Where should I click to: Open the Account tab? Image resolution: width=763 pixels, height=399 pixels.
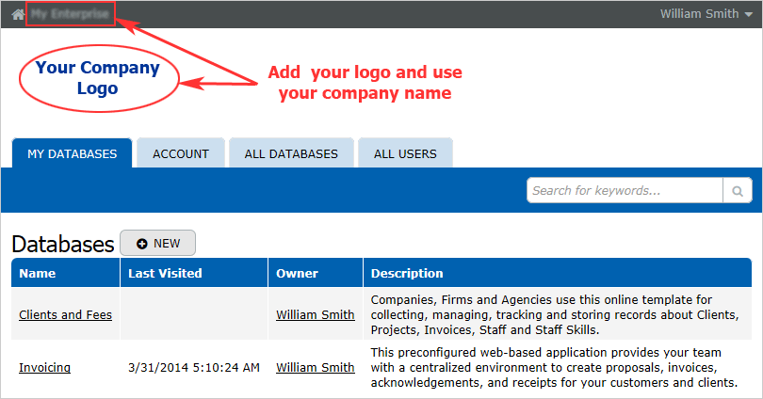click(x=181, y=153)
